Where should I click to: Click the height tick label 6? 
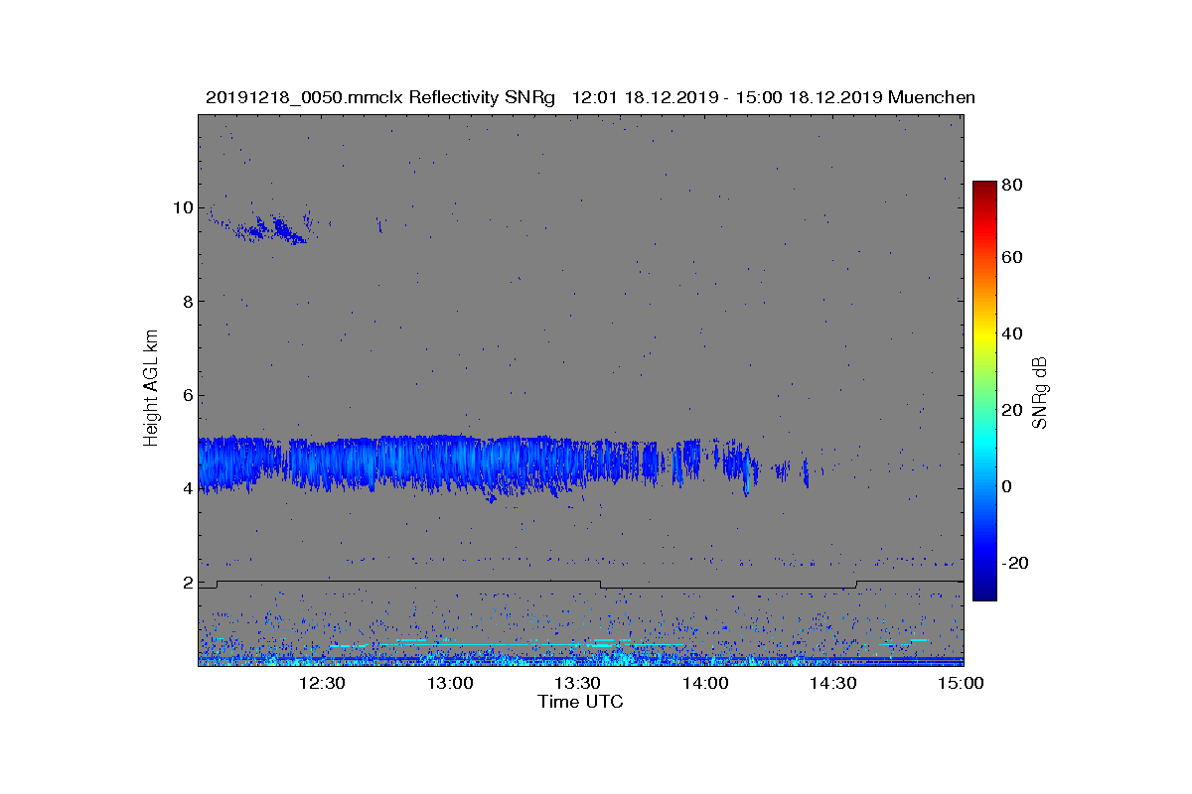187,395
